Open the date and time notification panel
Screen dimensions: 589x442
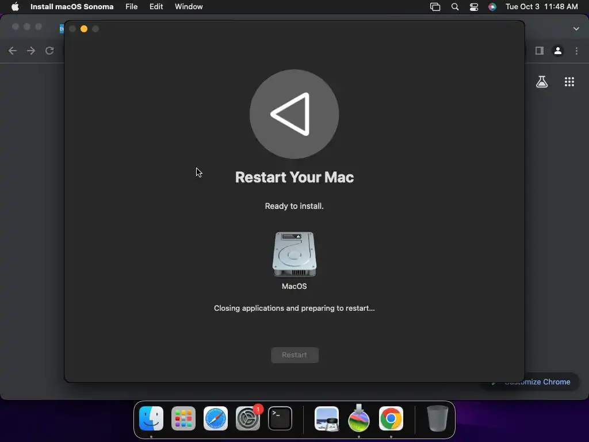[541, 7]
